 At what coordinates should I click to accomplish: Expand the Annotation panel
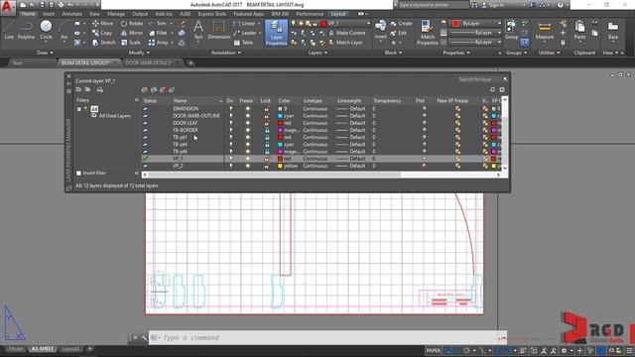pyautogui.click(x=226, y=53)
